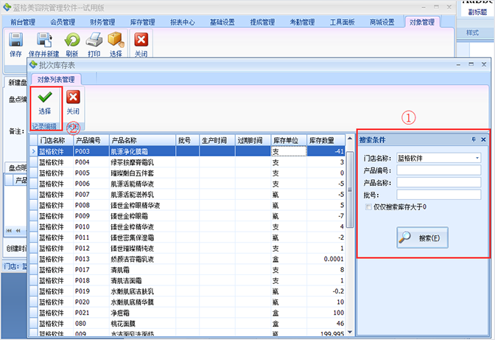495x340 pixels.
Task: Select row P006 product cell
Action: point(142,184)
